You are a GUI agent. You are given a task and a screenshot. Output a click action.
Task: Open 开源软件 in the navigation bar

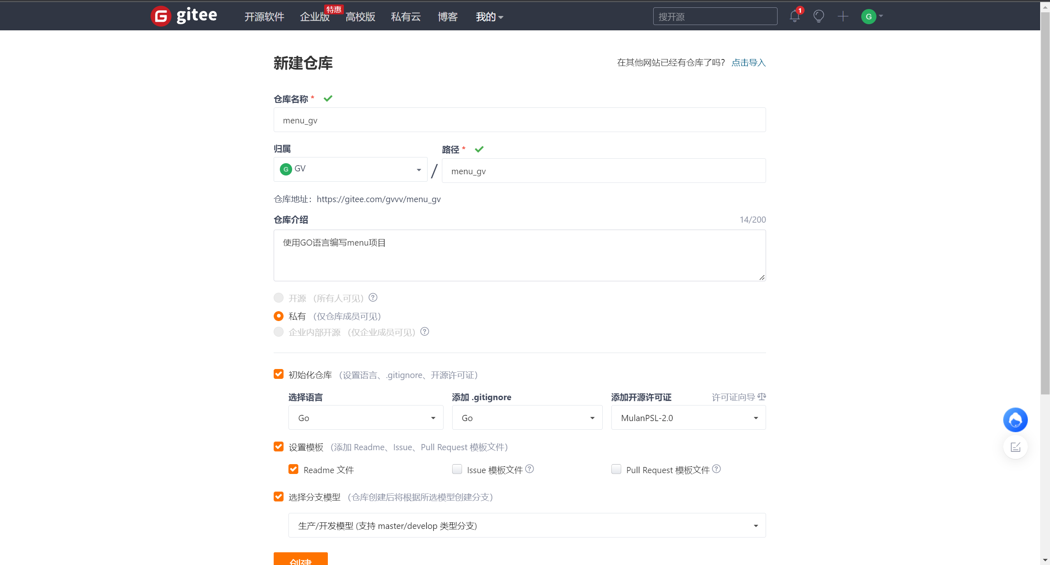click(264, 17)
